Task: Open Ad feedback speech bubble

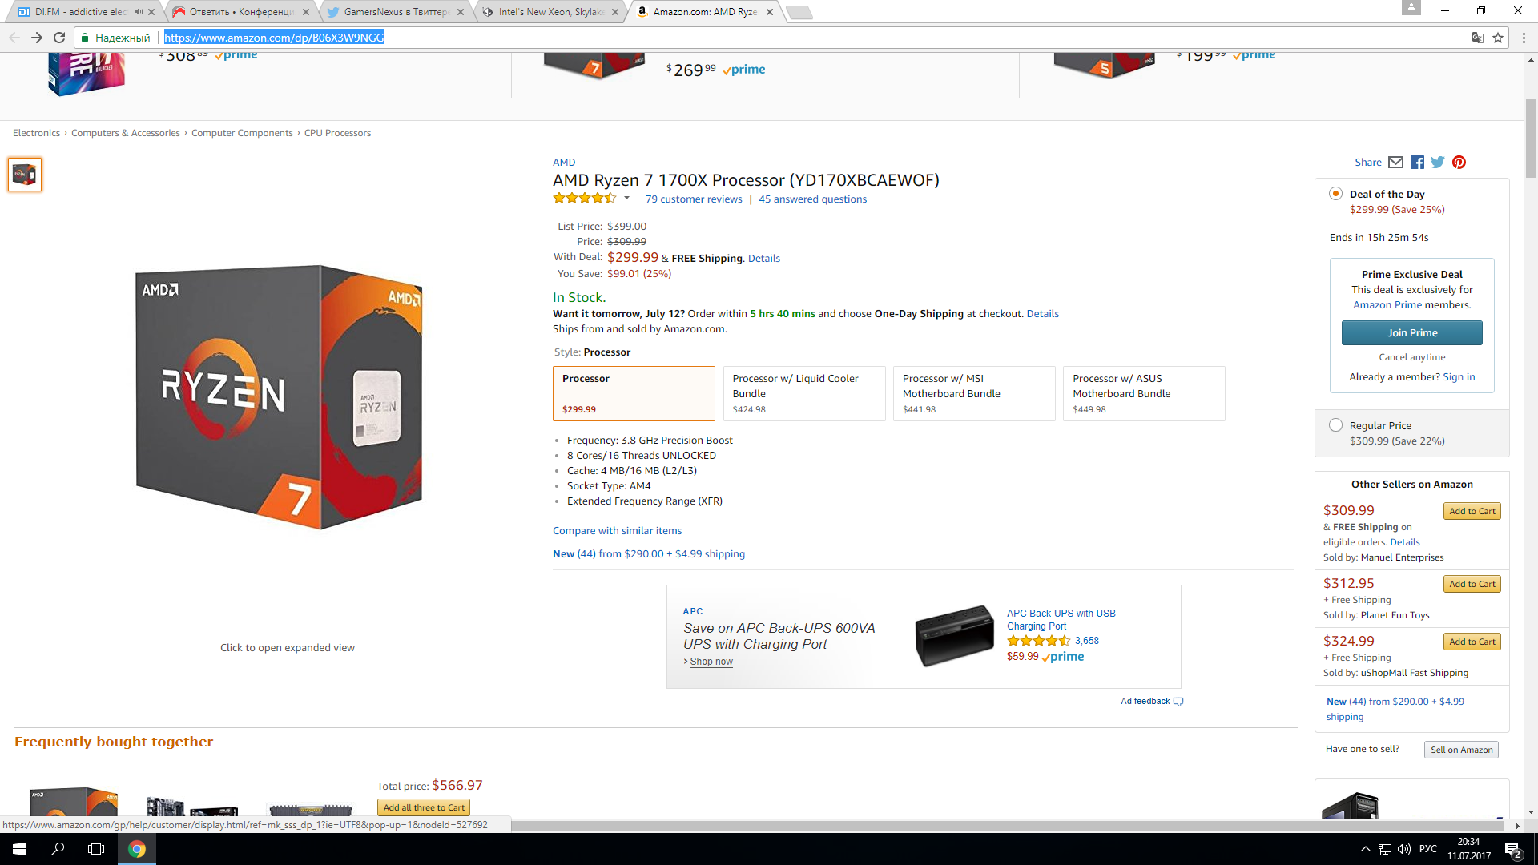Action: pos(1178,702)
